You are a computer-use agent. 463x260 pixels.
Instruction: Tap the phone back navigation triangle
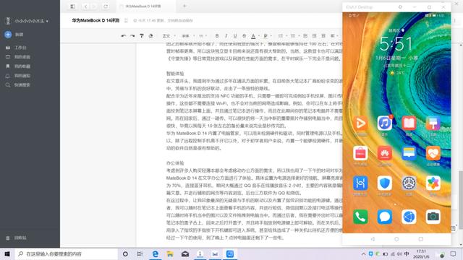click(x=373, y=239)
